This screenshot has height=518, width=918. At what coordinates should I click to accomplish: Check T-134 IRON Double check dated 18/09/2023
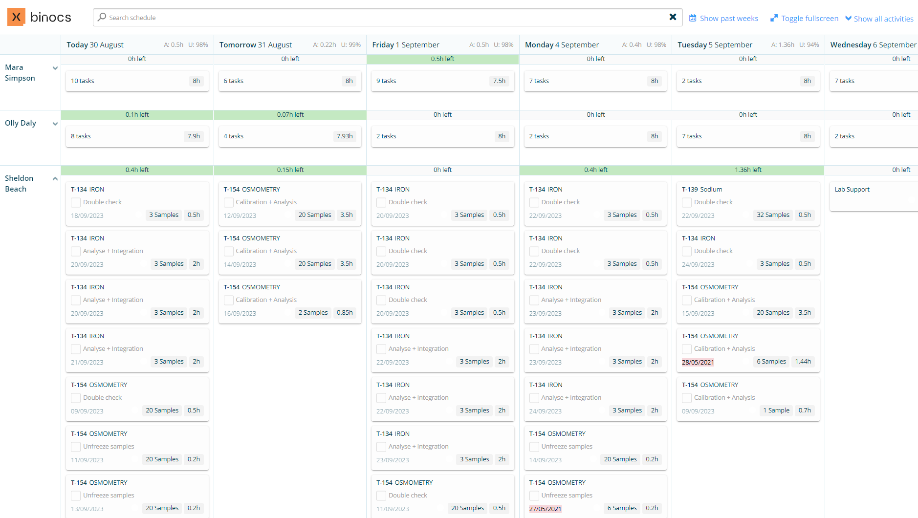click(x=76, y=202)
